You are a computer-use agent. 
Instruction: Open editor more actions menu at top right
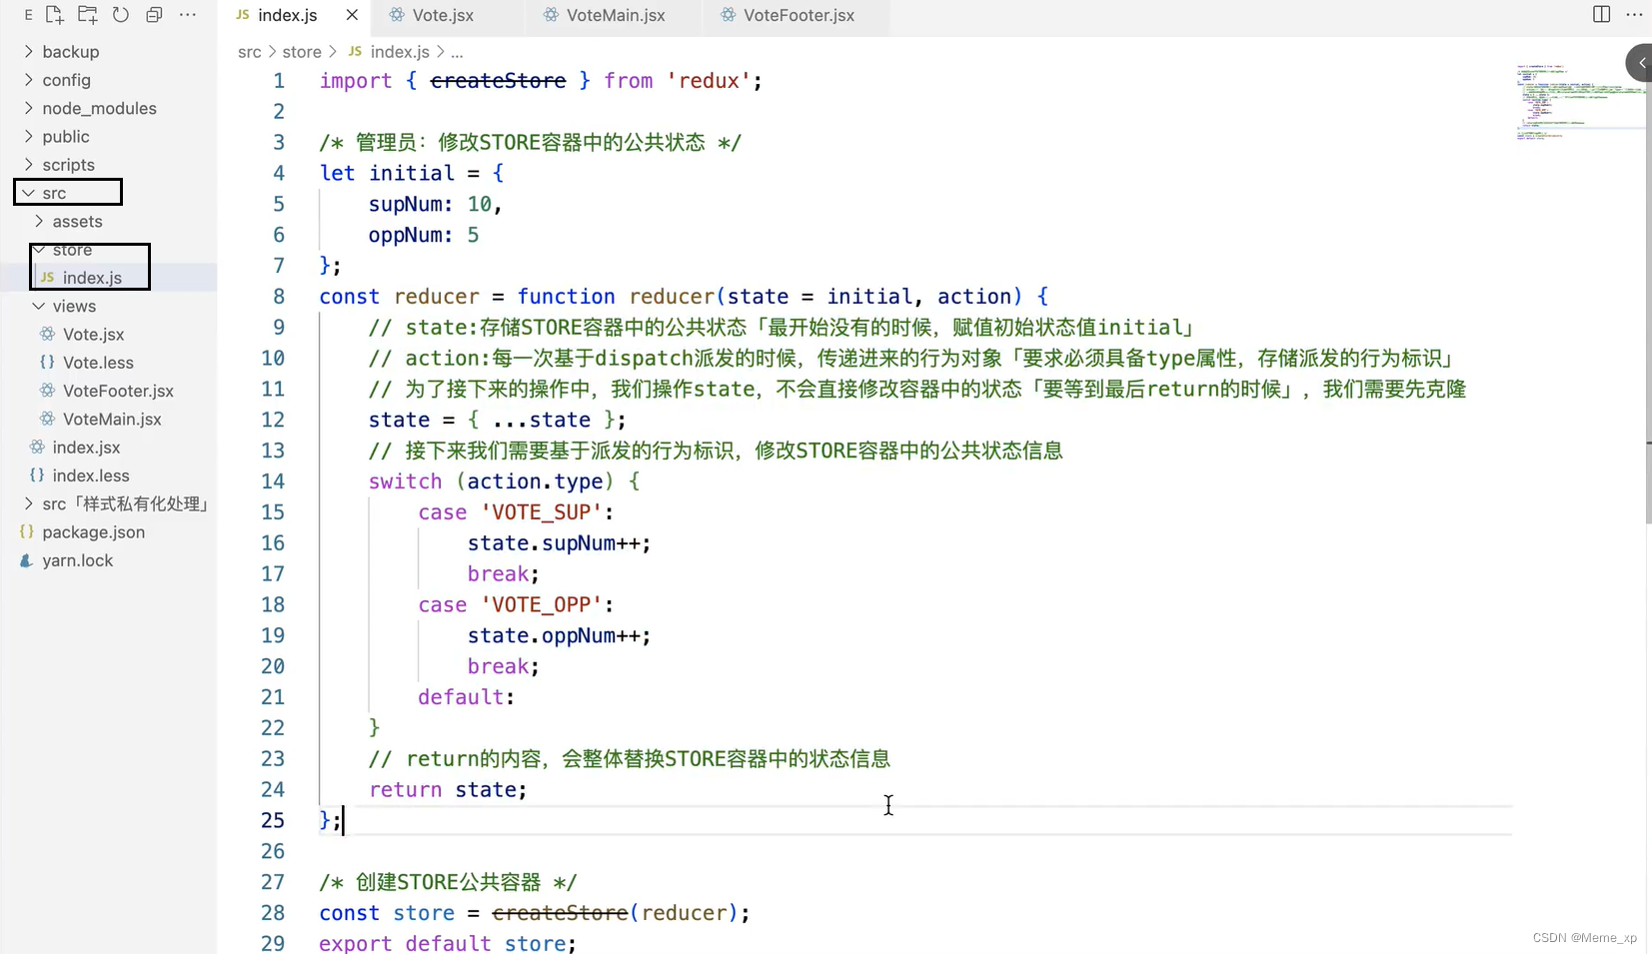click(1634, 14)
